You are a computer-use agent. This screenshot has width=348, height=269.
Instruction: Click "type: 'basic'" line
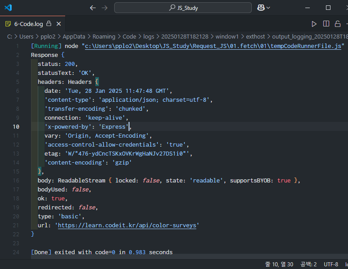61,217
